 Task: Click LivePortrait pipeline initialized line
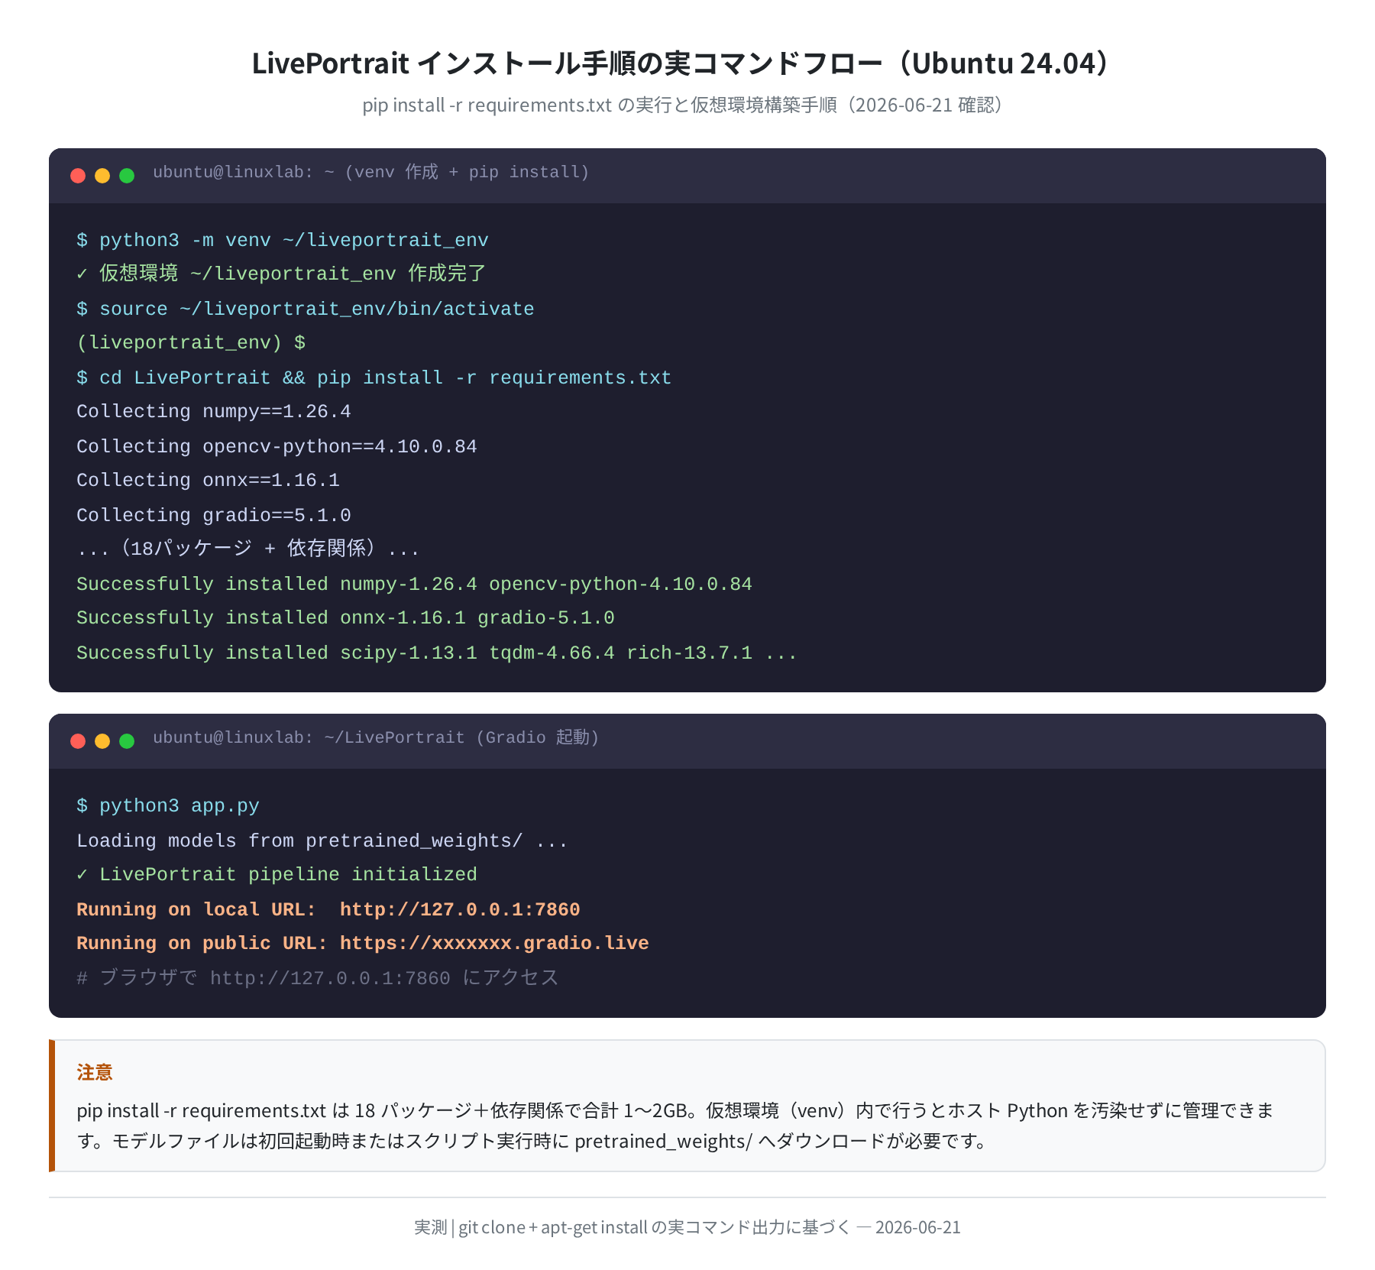point(277,874)
